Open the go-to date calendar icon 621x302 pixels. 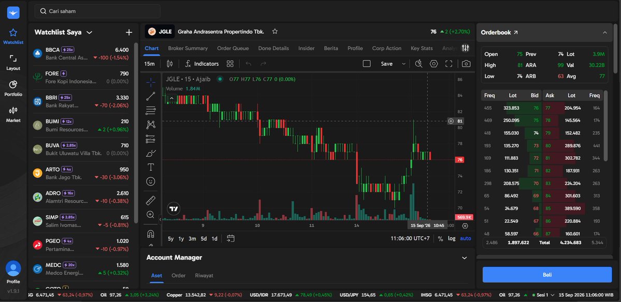tap(230, 238)
